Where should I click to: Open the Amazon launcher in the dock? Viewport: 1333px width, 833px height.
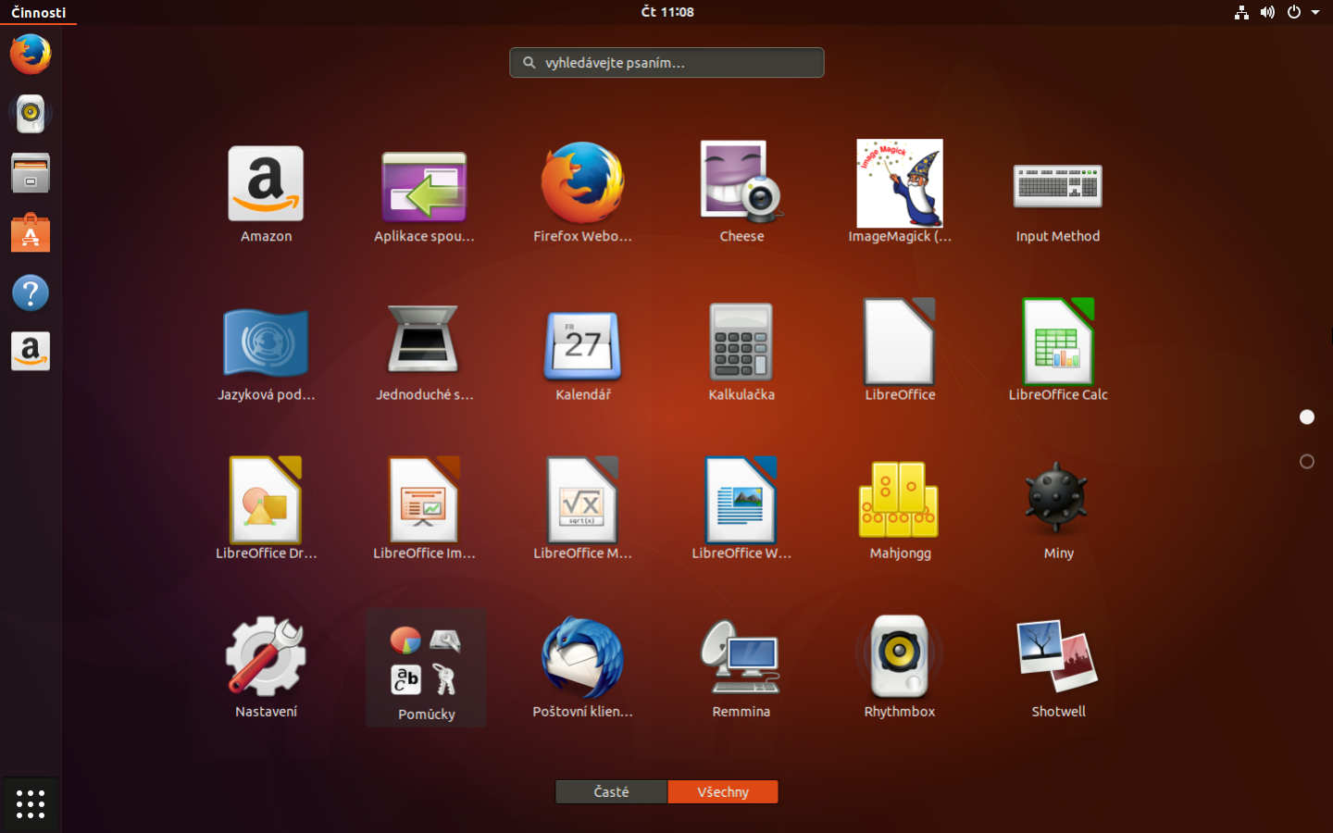point(31,352)
